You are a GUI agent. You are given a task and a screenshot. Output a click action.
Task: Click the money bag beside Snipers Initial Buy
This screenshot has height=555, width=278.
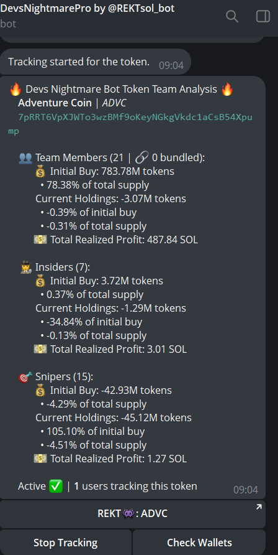41,390
